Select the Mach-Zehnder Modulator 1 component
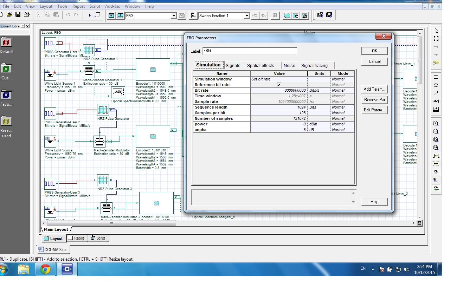This screenshot has height=281, width=450. pyautogui.click(x=89, y=71)
